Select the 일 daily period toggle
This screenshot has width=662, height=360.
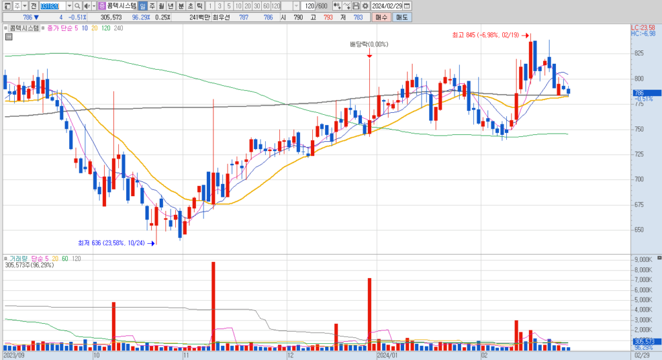[x=142, y=6]
